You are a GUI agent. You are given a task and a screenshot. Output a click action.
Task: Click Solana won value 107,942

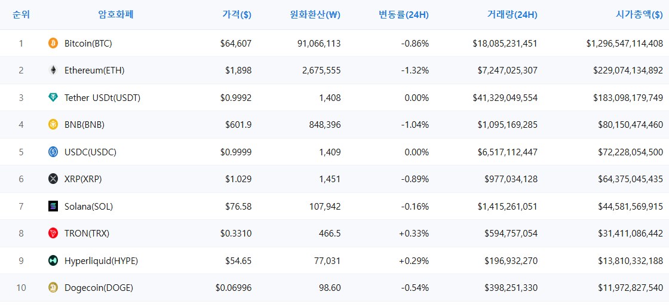325,207
